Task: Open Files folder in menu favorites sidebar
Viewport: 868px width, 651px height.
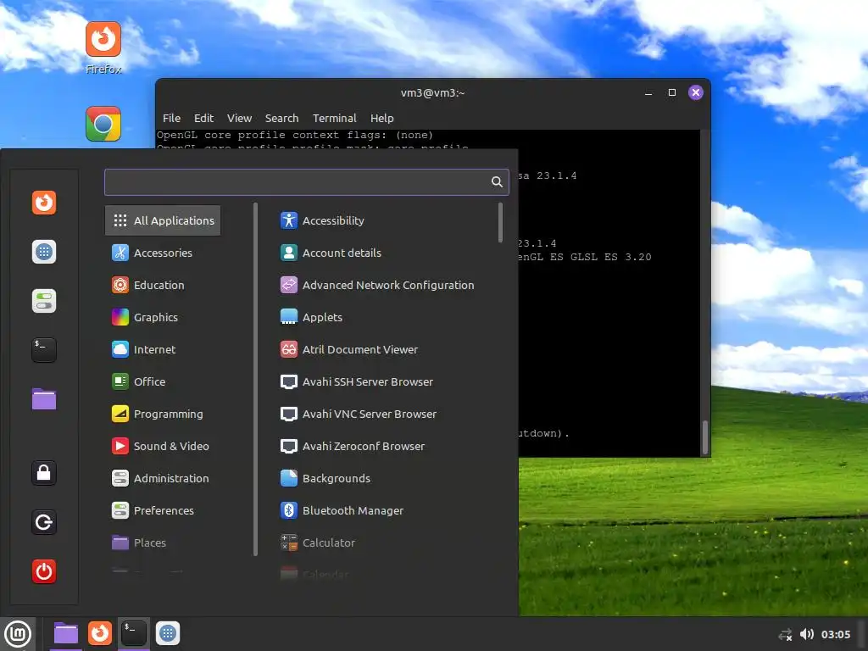Action: tap(44, 399)
